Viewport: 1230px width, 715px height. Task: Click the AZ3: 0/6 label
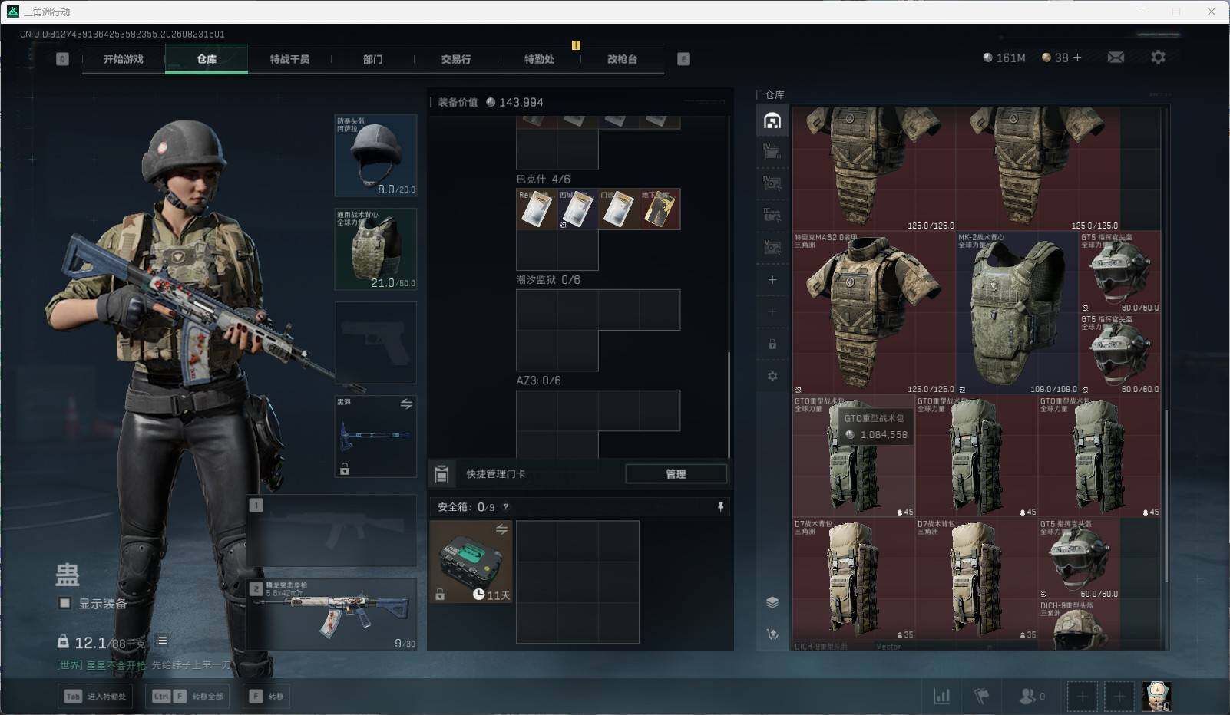pos(538,381)
